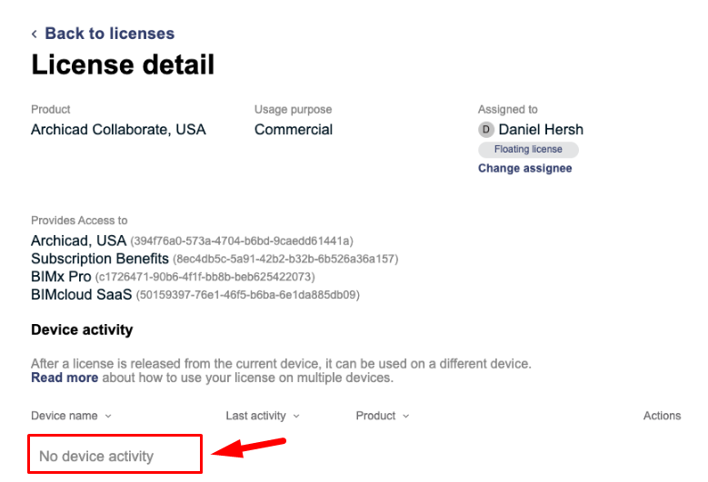Click the Floating license badge

pos(528,150)
